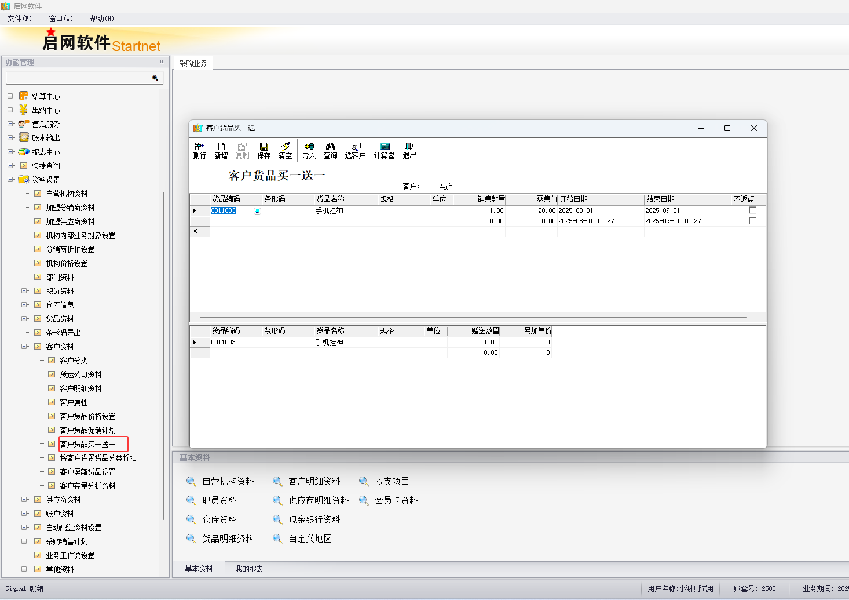Click 赠送数量 cell 1.00 in lower grid
Image resolution: width=849 pixels, height=600 pixels.
click(x=473, y=342)
